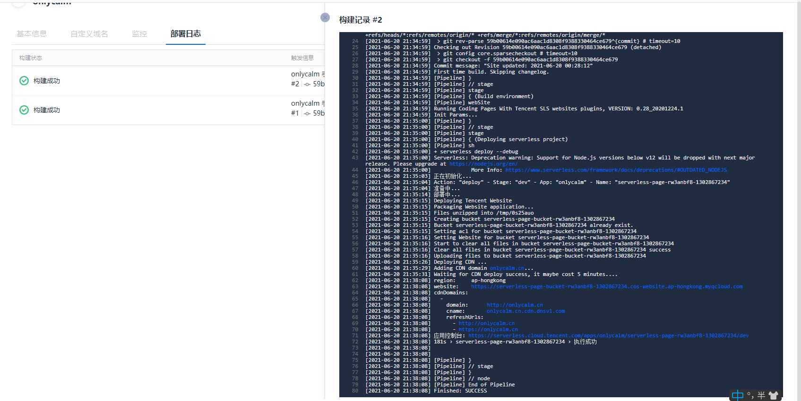The height and width of the screenshot is (401, 801).
Task: Open https://onlycalm.cn refresh URL
Action: click(x=488, y=329)
